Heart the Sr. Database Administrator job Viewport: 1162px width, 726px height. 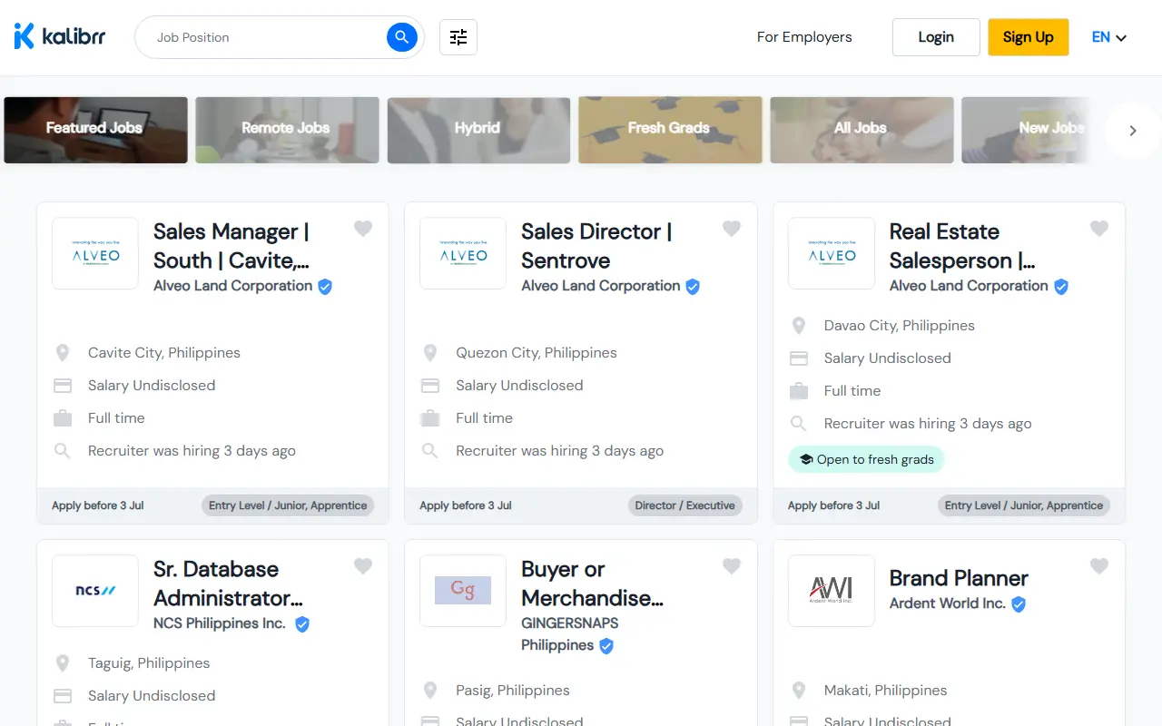[x=363, y=566]
